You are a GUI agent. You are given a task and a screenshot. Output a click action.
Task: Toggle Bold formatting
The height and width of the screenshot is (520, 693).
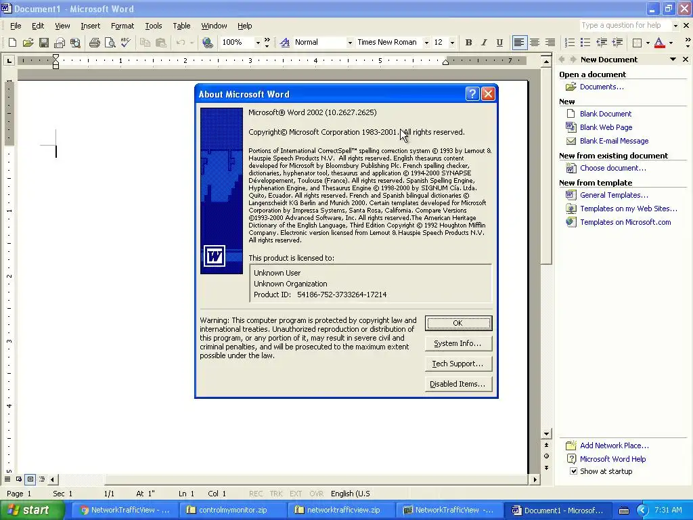(468, 43)
